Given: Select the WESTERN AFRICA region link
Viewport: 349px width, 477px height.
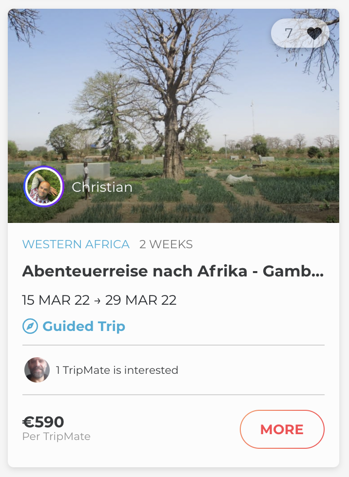Looking at the screenshot, I should click(x=76, y=244).
